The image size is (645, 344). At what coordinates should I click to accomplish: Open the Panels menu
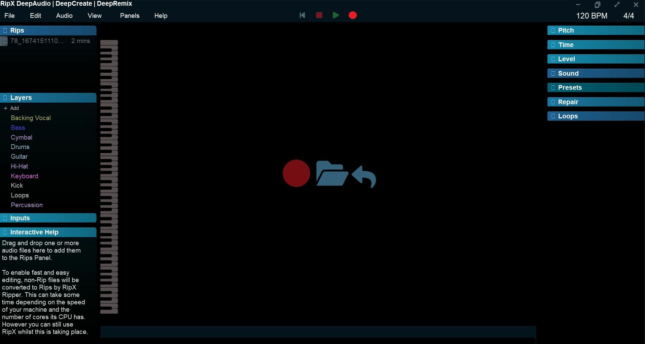pos(130,15)
